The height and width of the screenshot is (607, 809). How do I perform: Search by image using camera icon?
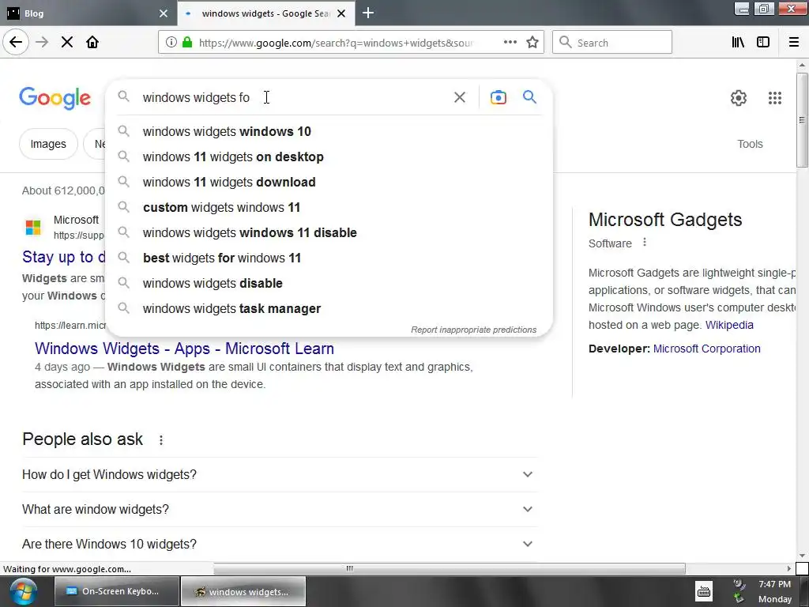point(498,97)
